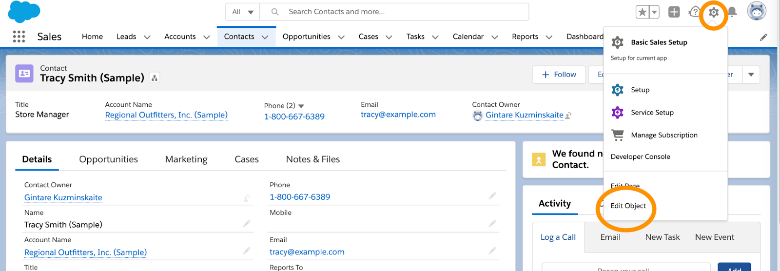
Task: Select the New Event tab
Action: tap(715, 237)
